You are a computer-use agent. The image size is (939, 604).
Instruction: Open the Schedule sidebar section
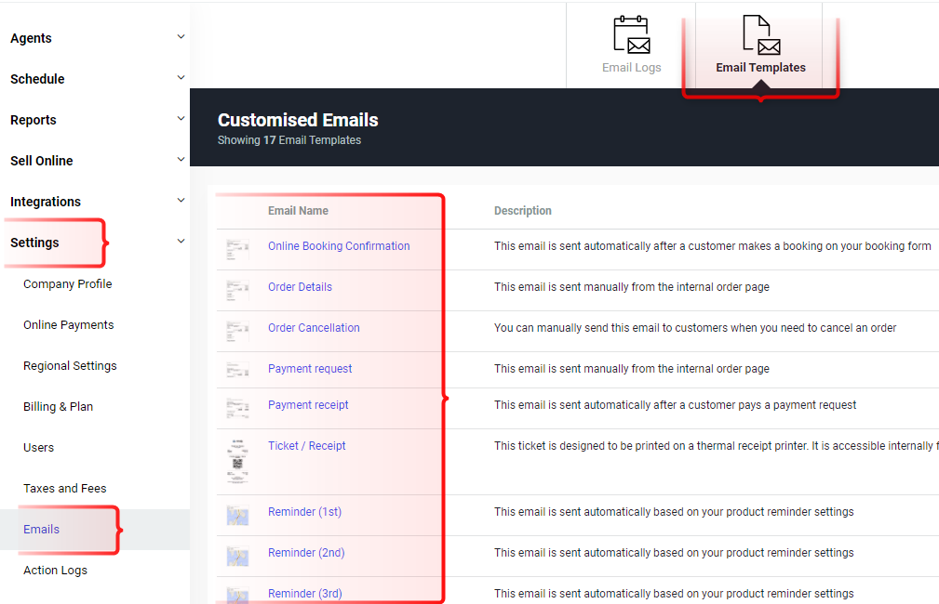(37, 79)
